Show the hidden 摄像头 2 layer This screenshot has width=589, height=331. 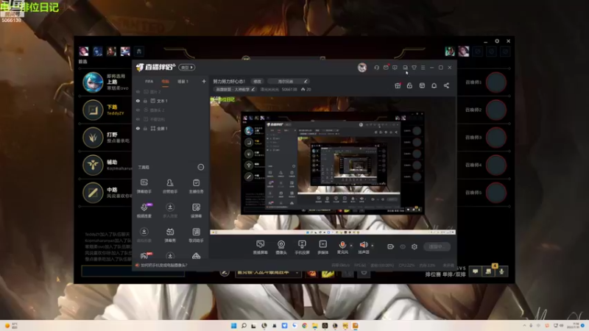[138, 110]
